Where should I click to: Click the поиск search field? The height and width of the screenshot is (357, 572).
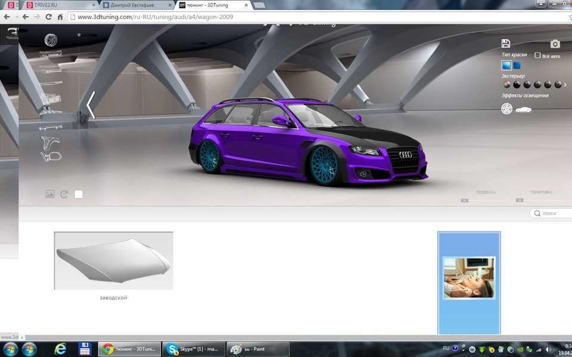[552, 213]
